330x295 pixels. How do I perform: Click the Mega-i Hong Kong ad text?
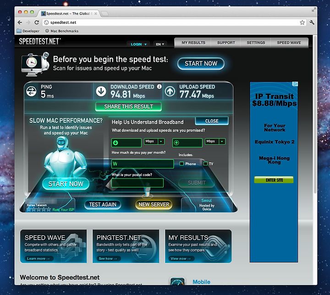pos(274,160)
